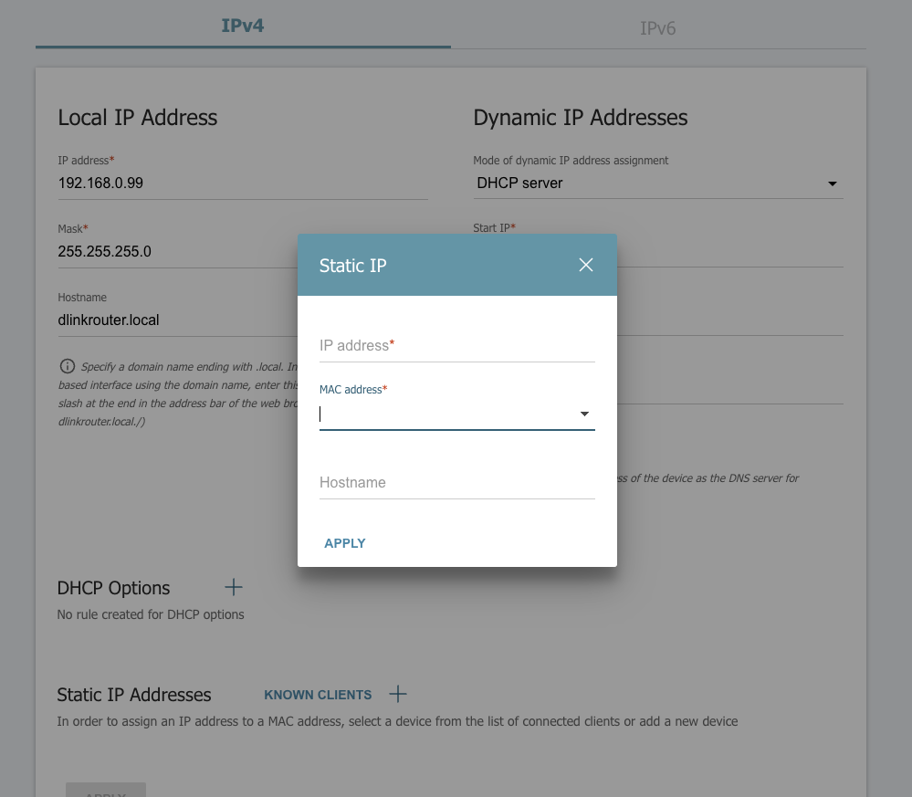Click the page APPLY button at bottom
The width and height of the screenshot is (912, 797).
pyautogui.click(x=105, y=791)
